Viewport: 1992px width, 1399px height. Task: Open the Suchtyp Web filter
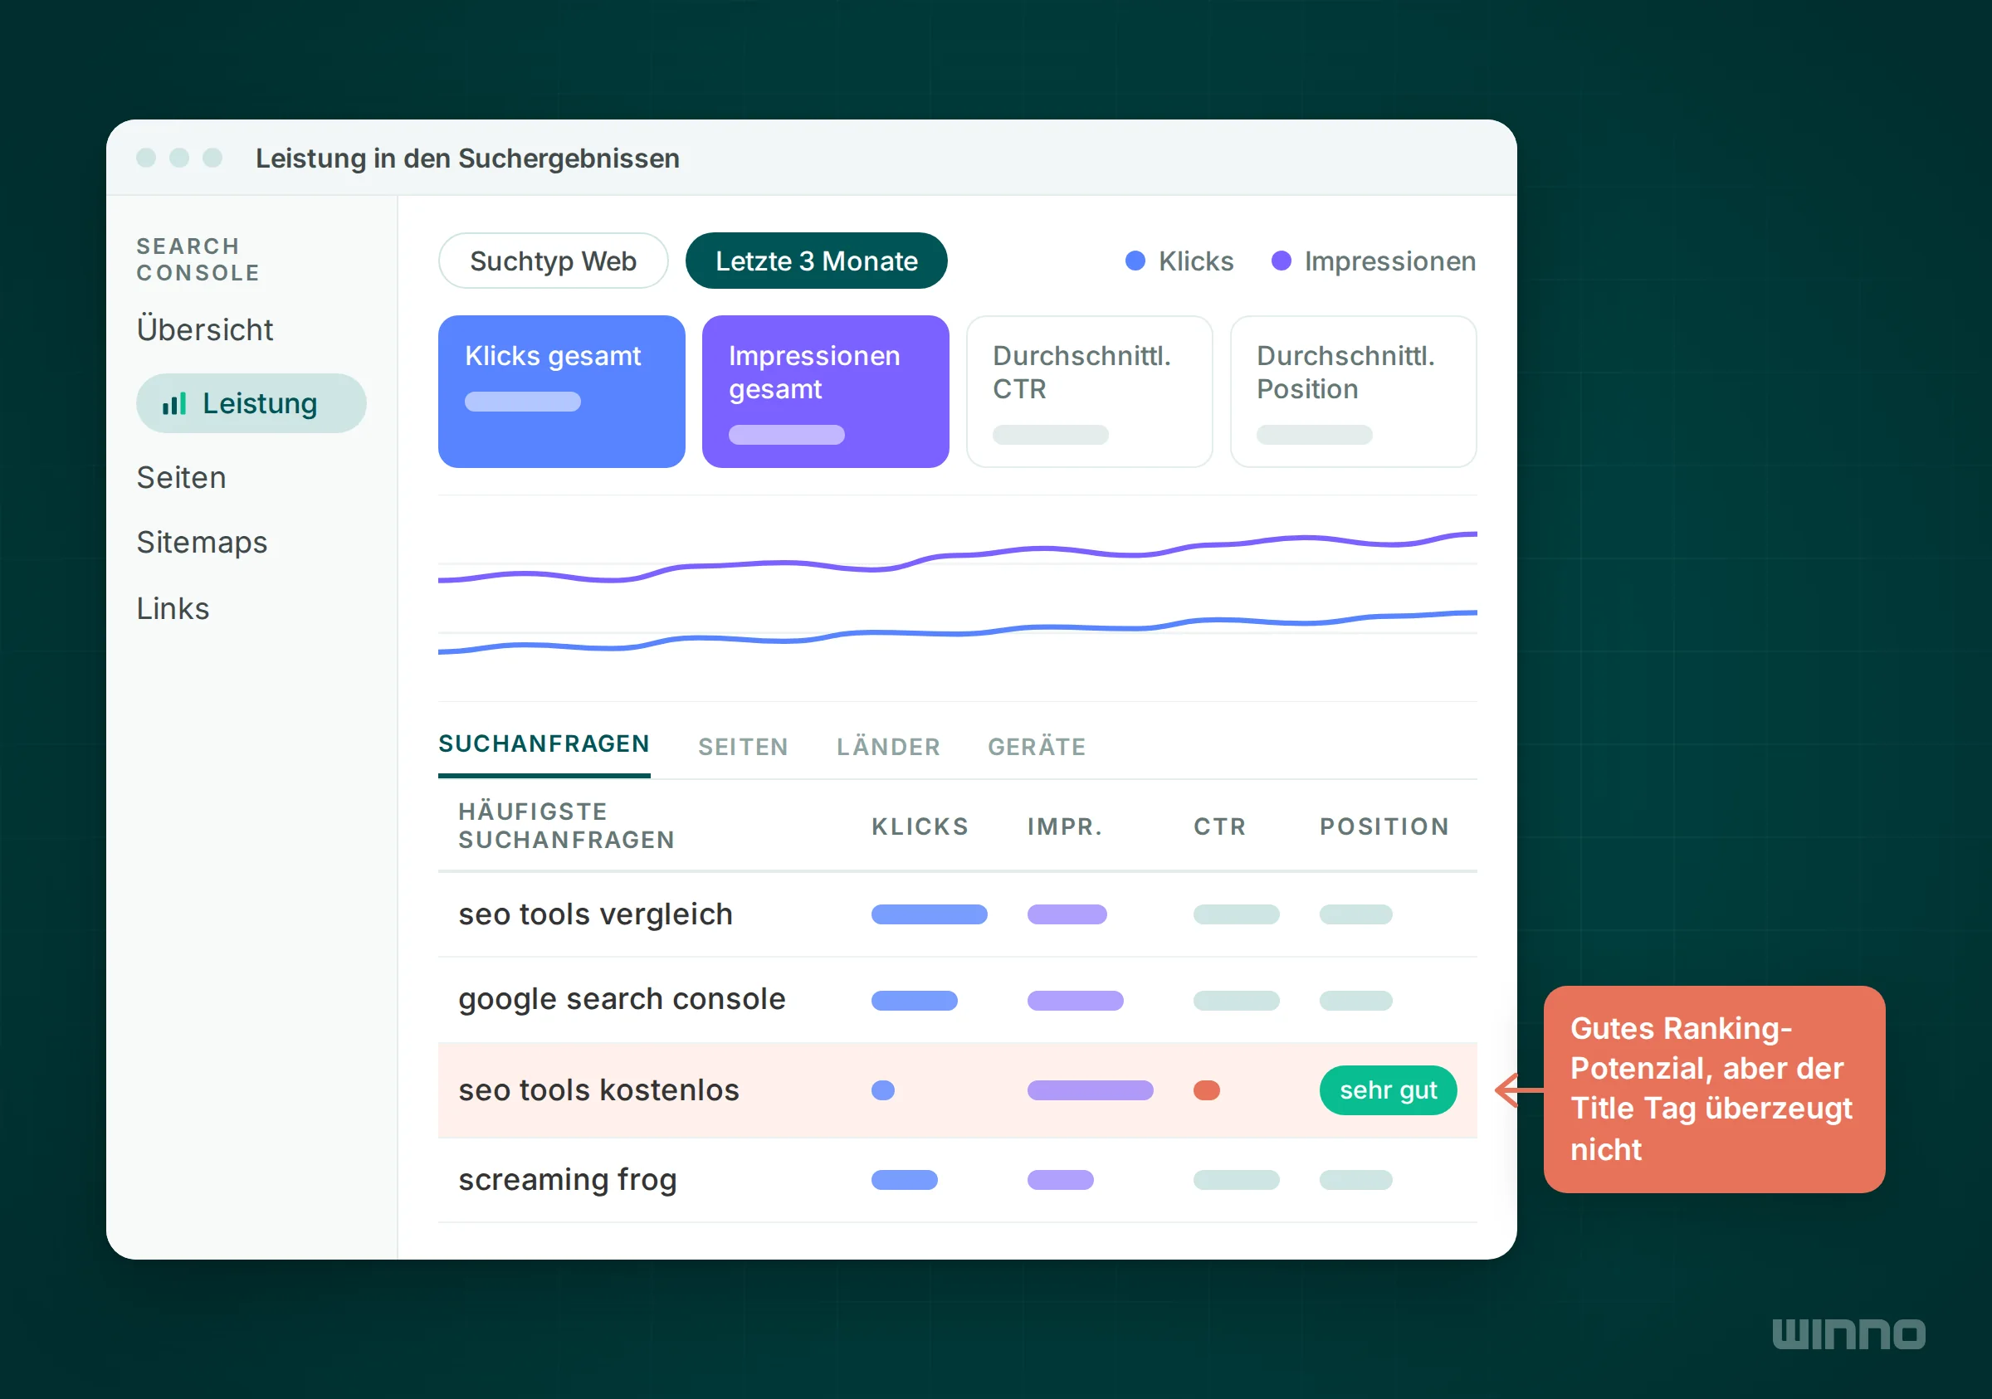553,261
